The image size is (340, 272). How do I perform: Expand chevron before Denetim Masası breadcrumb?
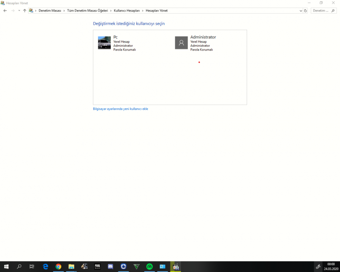[36, 11]
